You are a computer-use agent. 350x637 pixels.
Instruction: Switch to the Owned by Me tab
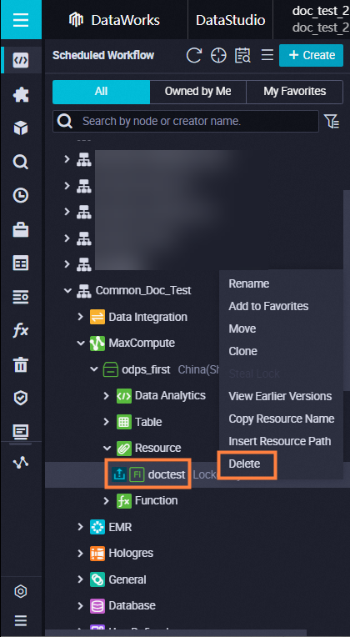pos(197,92)
